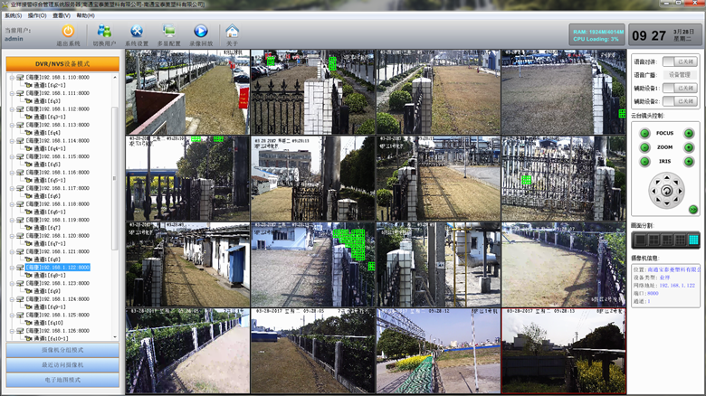This screenshot has width=706, height=396.
Task: Select the red-bordered bottom-right camera feed
Action: coord(562,350)
